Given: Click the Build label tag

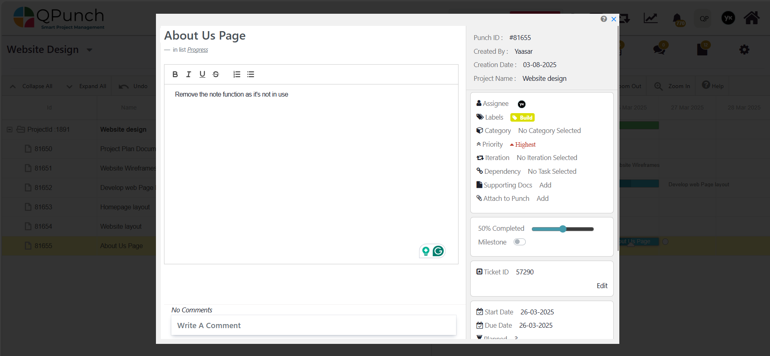Looking at the screenshot, I should [x=523, y=118].
